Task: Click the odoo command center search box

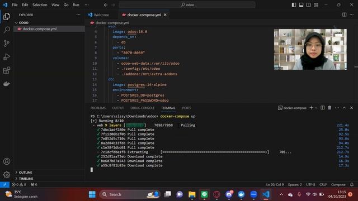Action: click(187, 5)
